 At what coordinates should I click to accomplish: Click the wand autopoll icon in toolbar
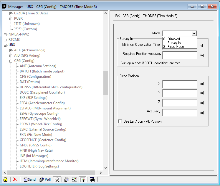(57, 179)
